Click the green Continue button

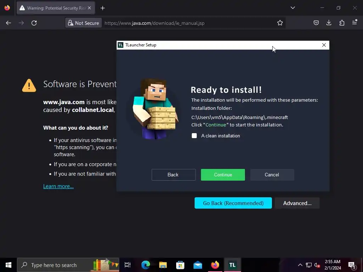pyautogui.click(x=223, y=175)
